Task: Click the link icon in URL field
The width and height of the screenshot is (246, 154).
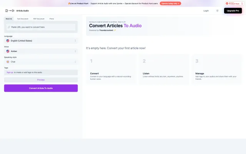Action: [x=9, y=27]
